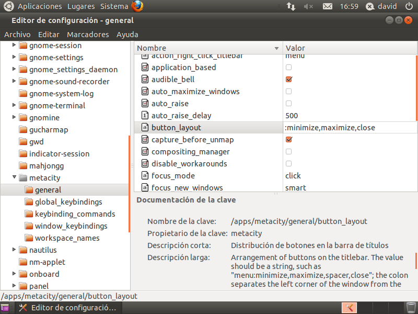Enable the compositing_manager checkbox
The image size is (418, 314).
[288, 151]
